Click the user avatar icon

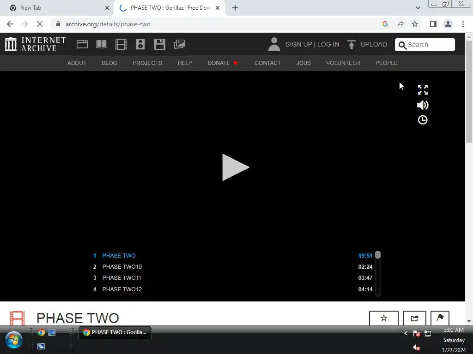274,44
